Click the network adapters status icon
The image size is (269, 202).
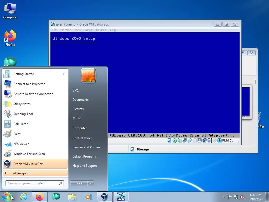tap(185, 140)
